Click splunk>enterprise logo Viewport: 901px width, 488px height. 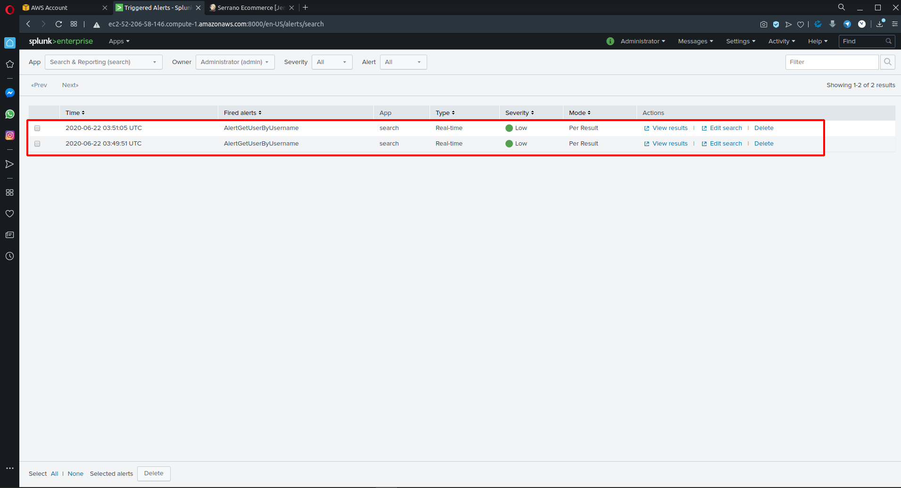point(61,41)
